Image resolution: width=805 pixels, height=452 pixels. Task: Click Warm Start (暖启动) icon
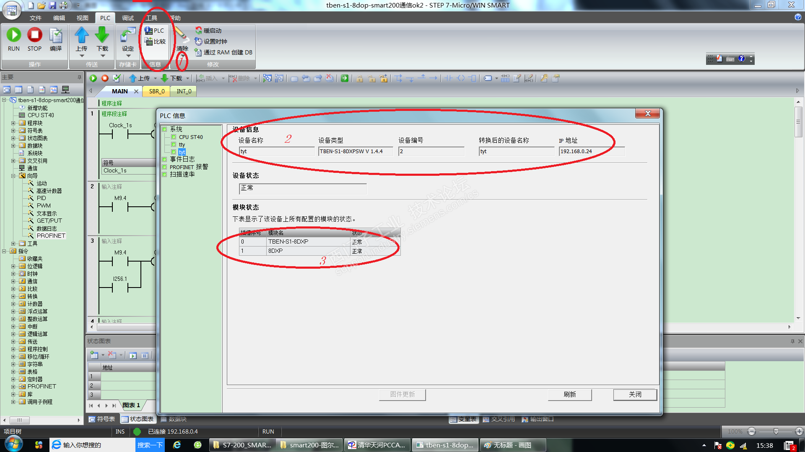[199, 31]
